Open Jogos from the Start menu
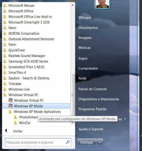Screen dimensions: 142x151 [83, 58]
